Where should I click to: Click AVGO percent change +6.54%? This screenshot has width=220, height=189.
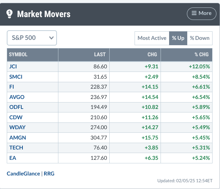click(201, 97)
